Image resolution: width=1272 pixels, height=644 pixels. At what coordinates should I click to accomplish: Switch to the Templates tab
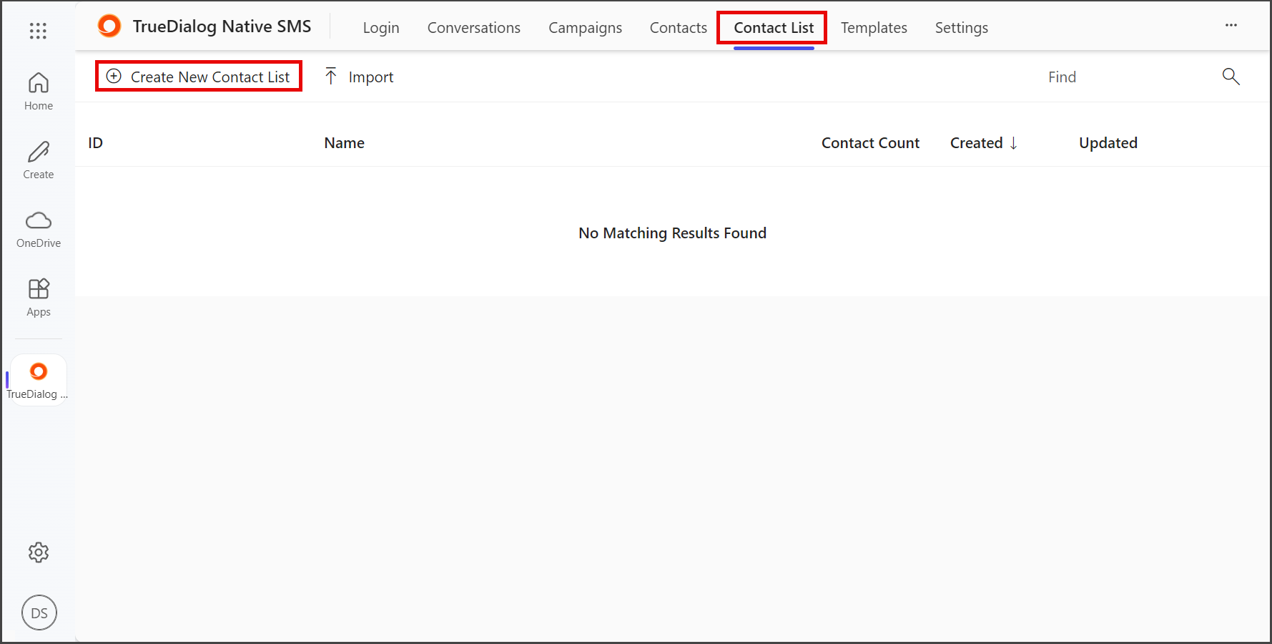coord(874,28)
